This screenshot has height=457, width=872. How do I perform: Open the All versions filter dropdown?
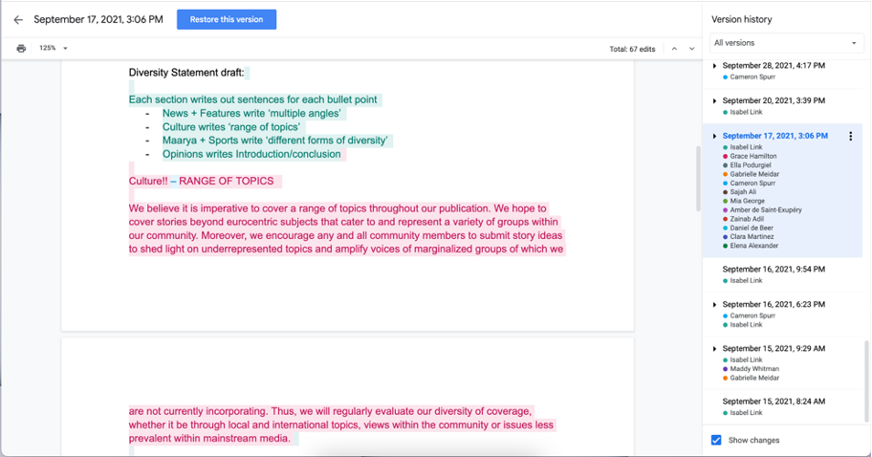point(786,43)
